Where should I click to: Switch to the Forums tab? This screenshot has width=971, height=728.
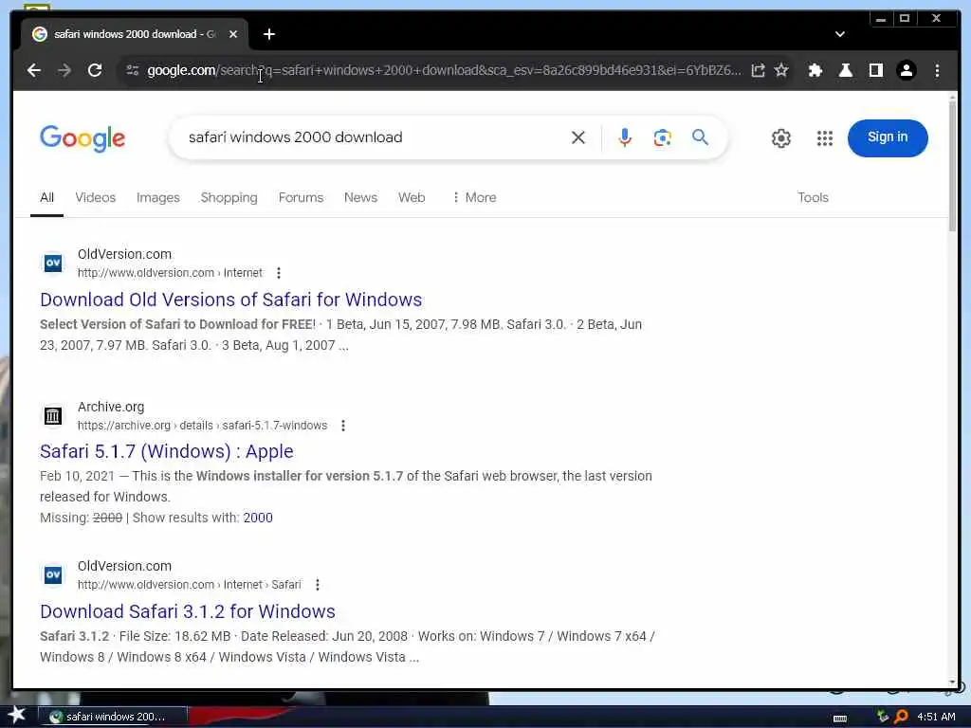tap(301, 197)
